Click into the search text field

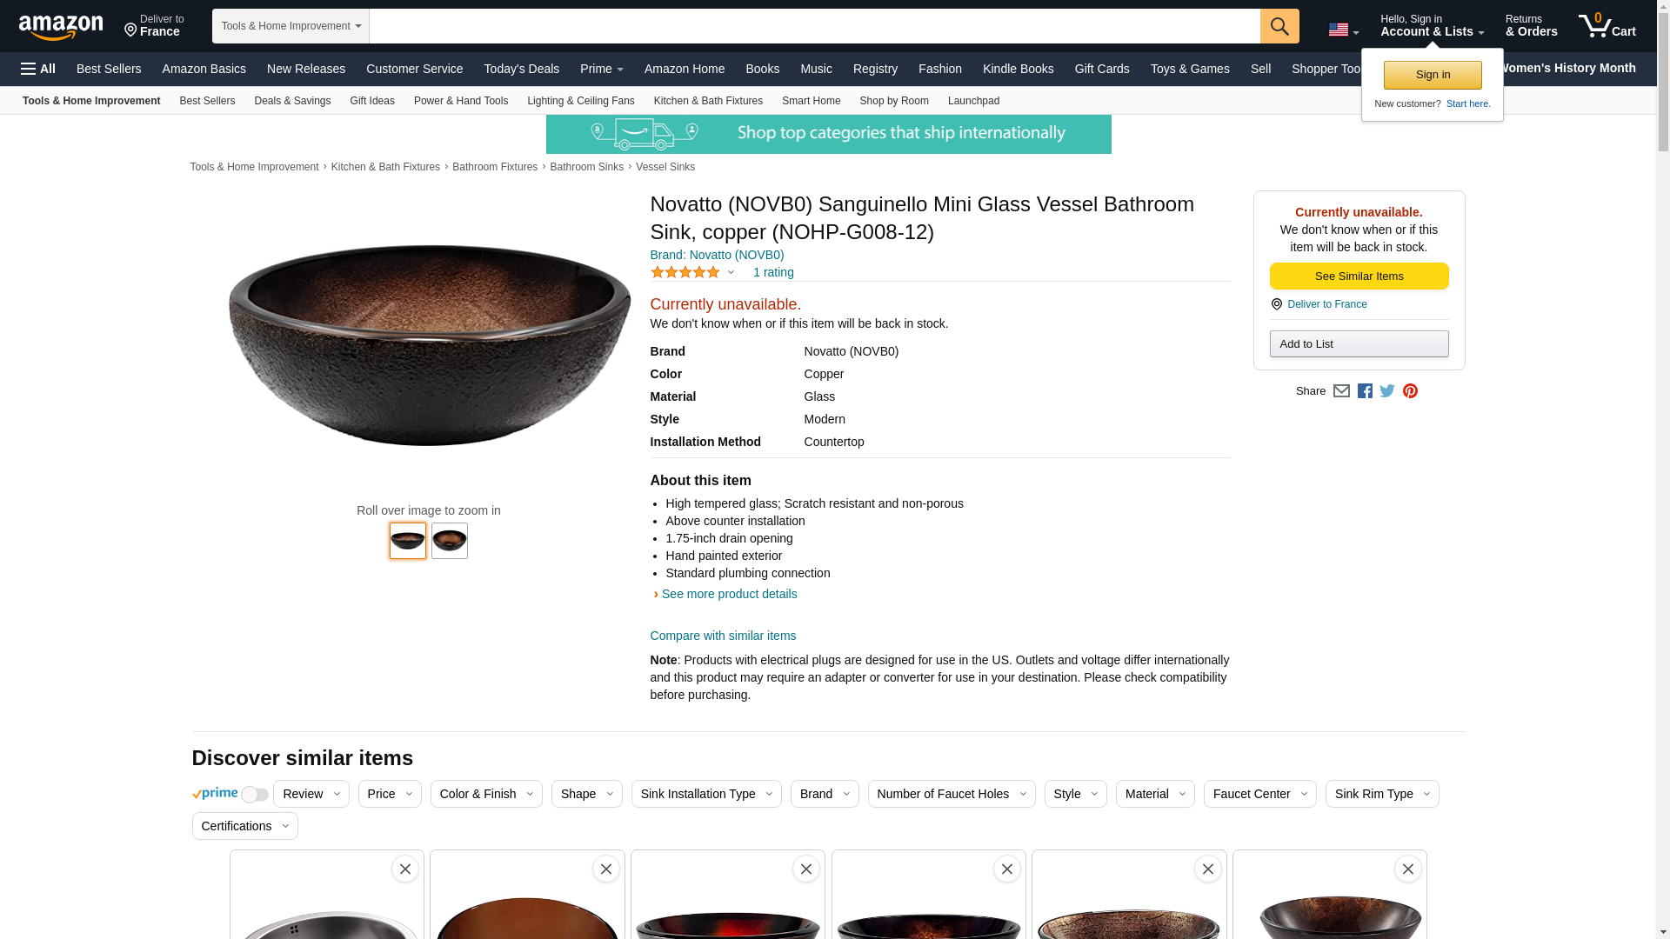pyautogui.click(x=814, y=26)
